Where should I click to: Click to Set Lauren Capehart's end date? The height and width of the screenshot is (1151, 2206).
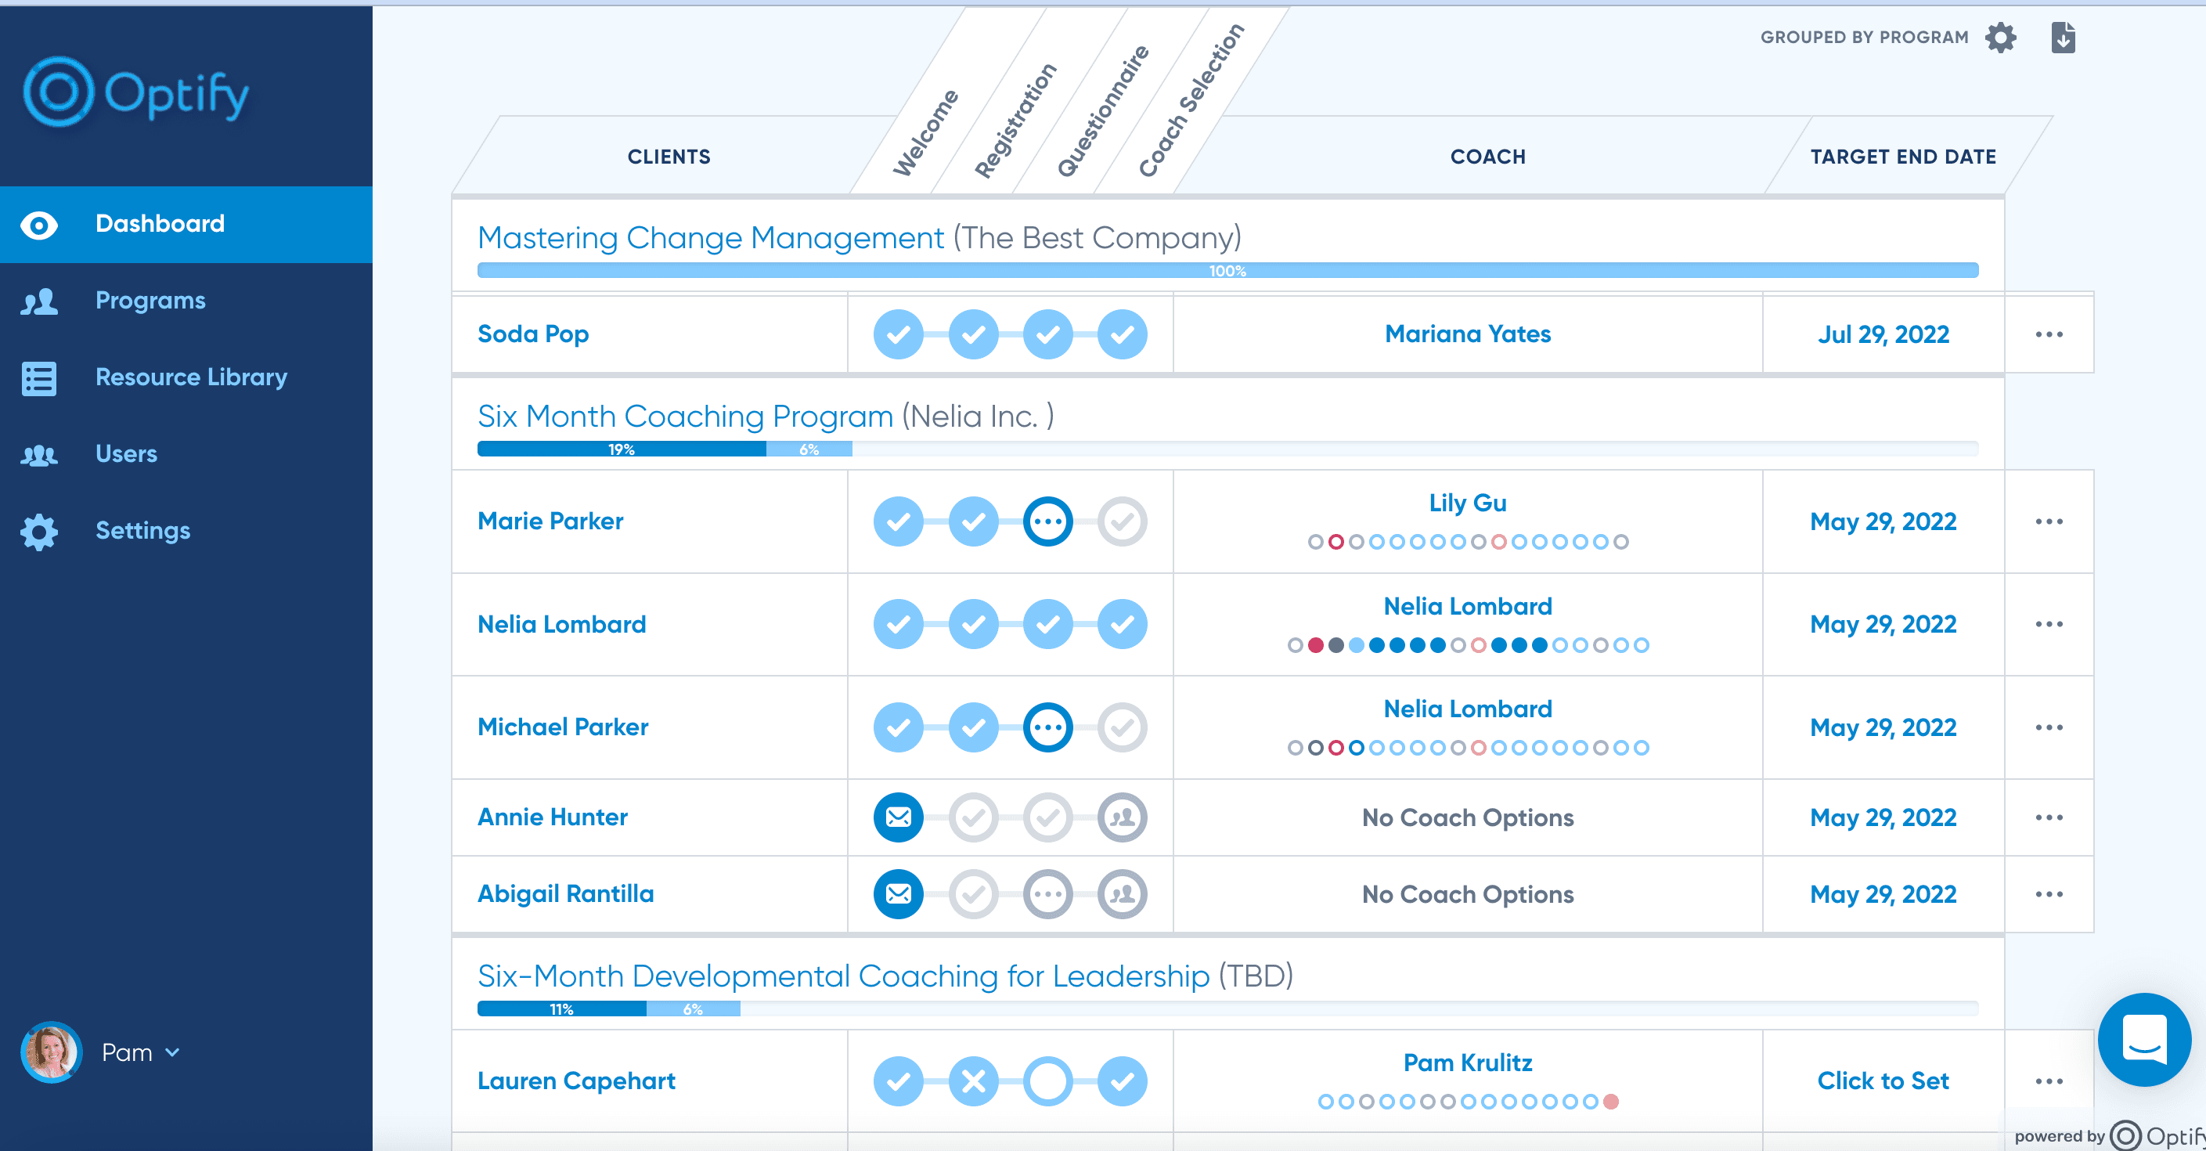pos(1882,1081)
